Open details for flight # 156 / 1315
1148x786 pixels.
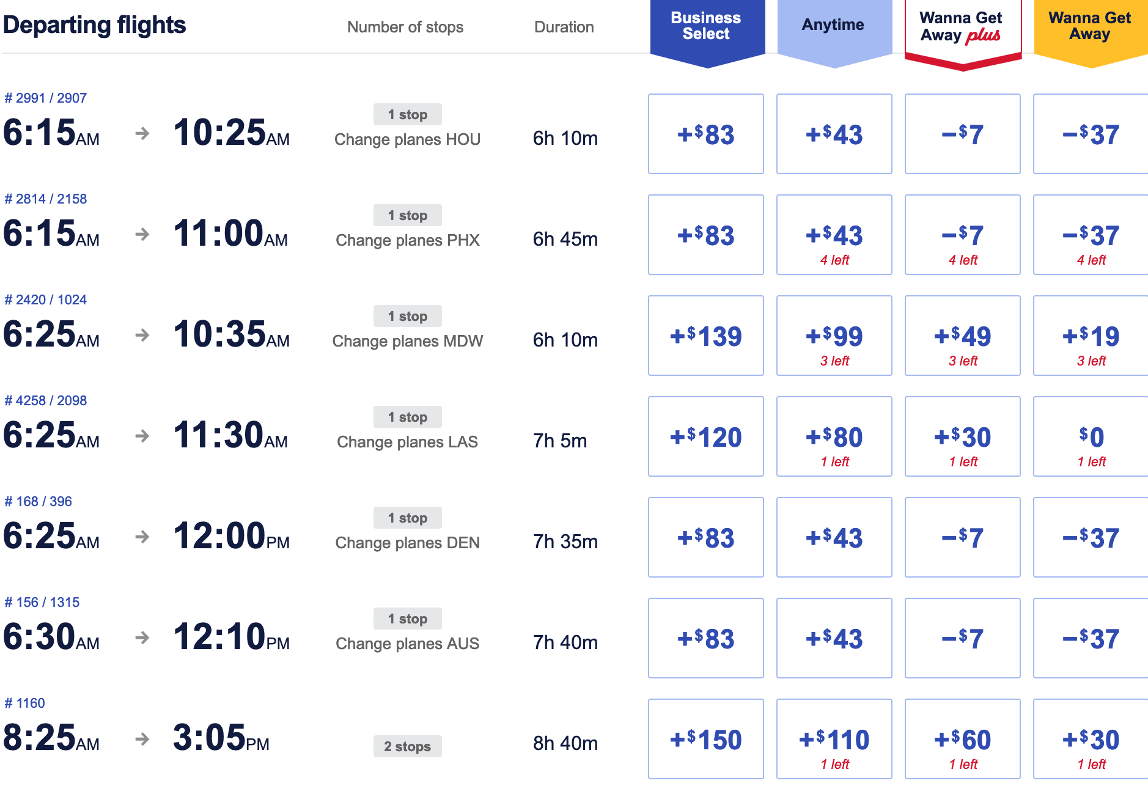click(x=39, y=601)
